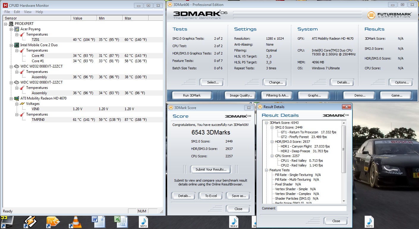This screenshot has width=419, height=229.
Task: Click Save as... in 3DMark Score dialog
Action: (239, 196)
